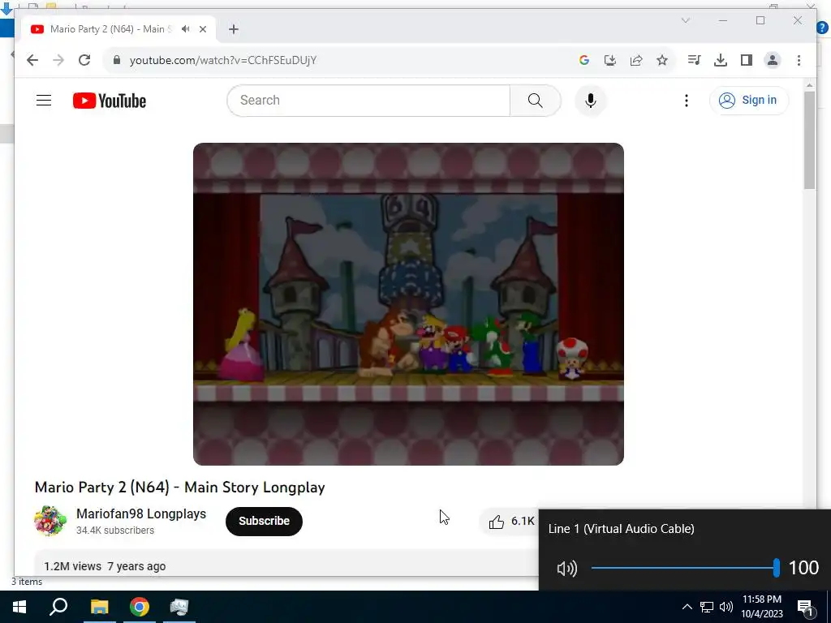The width and height of the screenshot is (831, 623).
Task: Open media controls in Chrome toolbar
Action: (695, 60)
